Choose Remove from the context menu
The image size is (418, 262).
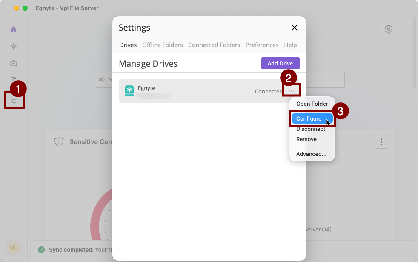pos(312,139)
